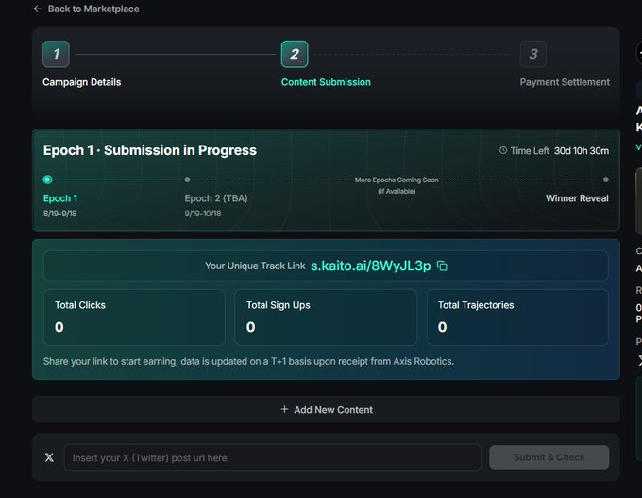Screen dimensions: 642x498
Task: Click the plus icon in Add New Content
Action: (284, 409)
